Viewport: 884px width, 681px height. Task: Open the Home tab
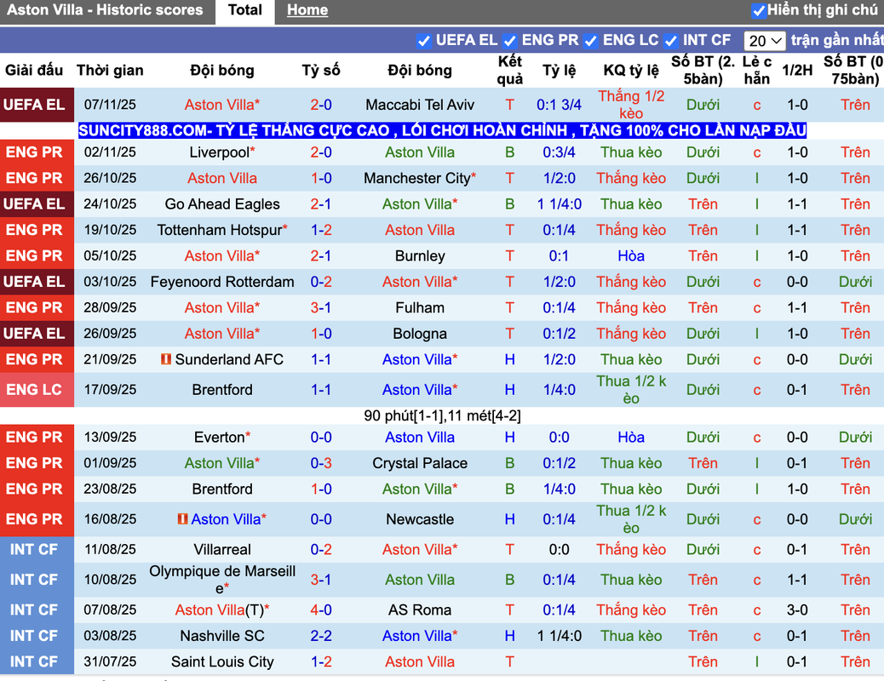[x=307, y=10]
